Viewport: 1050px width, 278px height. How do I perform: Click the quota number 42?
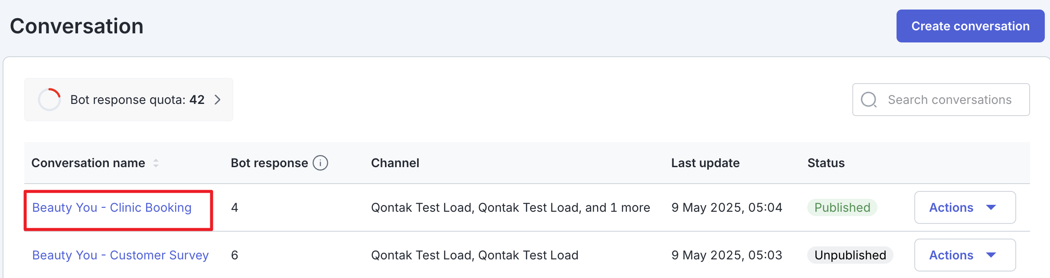pos(197,100)
